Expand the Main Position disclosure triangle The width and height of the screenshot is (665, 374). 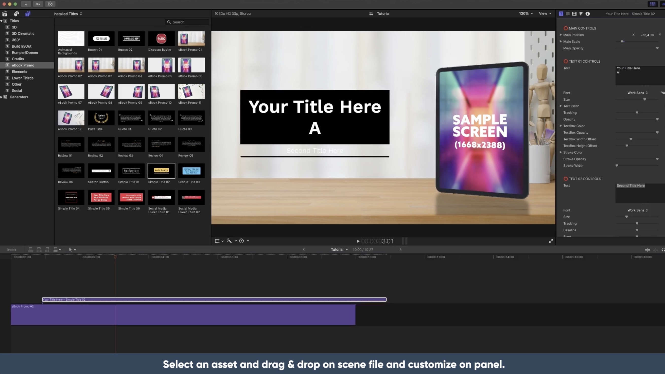click(561, 35)
